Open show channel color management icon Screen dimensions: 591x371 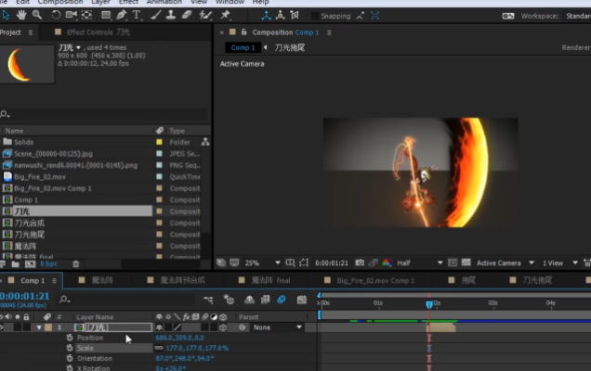[x=386, y=262]
